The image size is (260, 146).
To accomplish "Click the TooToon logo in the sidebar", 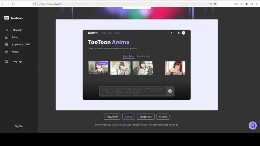I will tap(13, 18).
